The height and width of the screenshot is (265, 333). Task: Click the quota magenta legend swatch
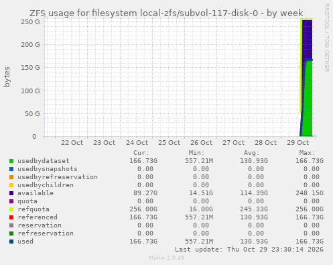point(11,201)
